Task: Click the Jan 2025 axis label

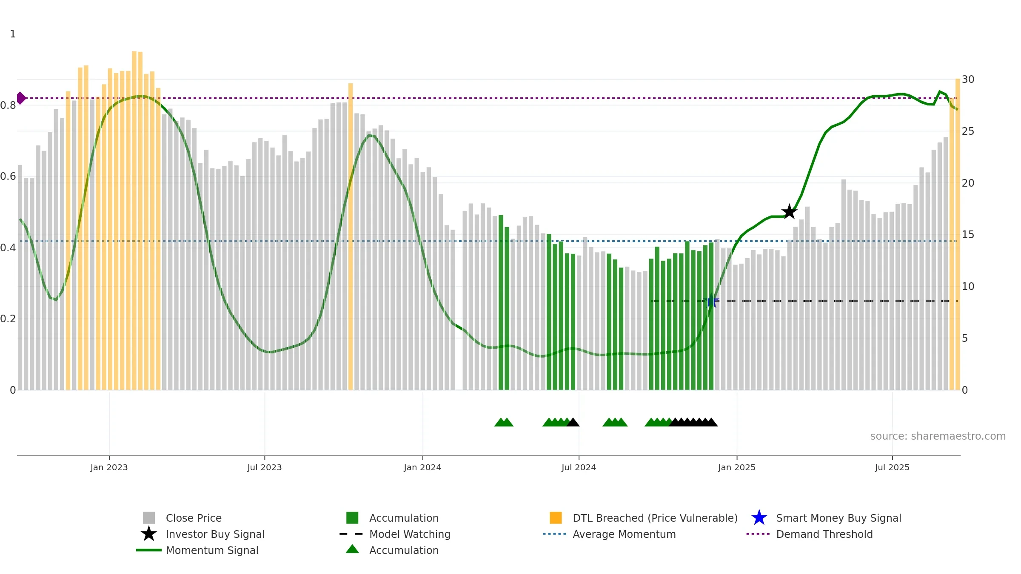Action: point(737,467)
